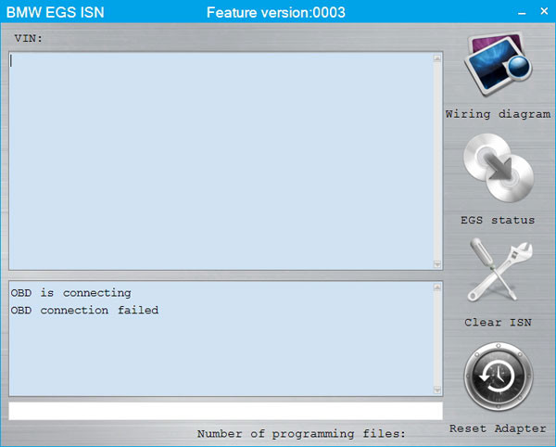Select the 'OBD is connecting' log line
The height and width of the screenshot is (447, 556).
(x=71, y=293)
